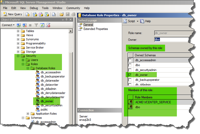This screenshot has height=134, width=200.
Task: Check the db_backupoperator owned schema checkbox
Action: 130,80
